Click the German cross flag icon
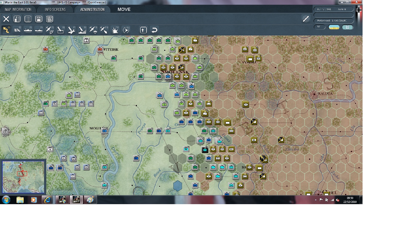Viewport: 412px width, 232px height. tap(359, 10)
